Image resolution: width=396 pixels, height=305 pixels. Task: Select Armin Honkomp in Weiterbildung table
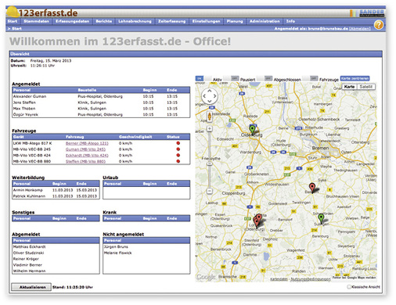point(28,190)
